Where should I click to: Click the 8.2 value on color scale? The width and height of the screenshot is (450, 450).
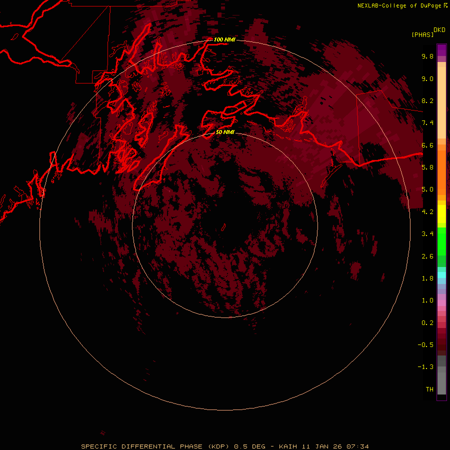427,100
